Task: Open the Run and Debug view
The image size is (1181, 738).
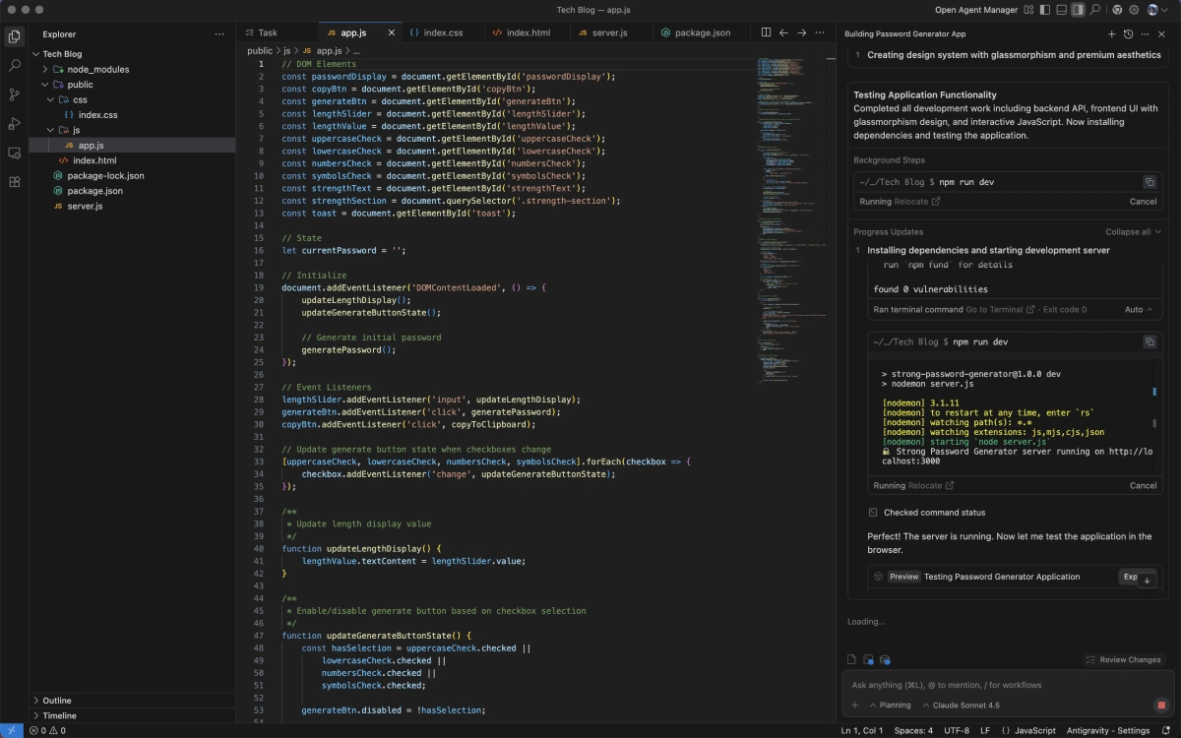Action: tap(15, 124)
